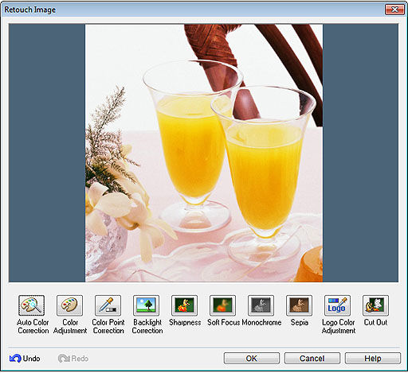This screenshot has width=408, height=373.
Task: Click the grayed-out Redo button
Action: tap(73, 359)
